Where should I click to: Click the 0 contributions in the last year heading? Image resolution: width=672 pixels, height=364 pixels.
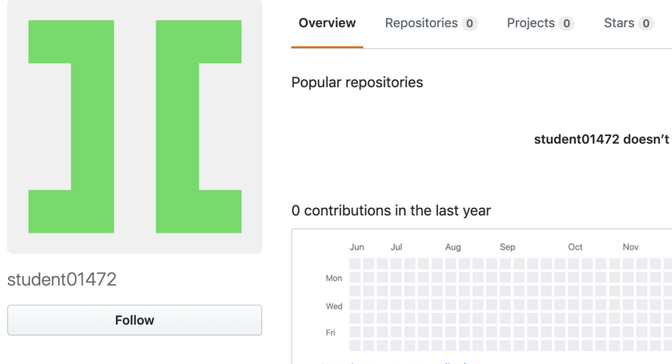(391, 210)
